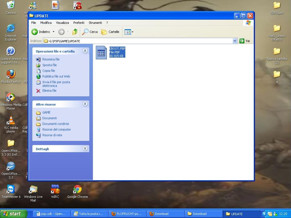Screen dimensions: 291x218
Task: Select the Google Chrome desktop shortcut
Action: point(77,190)
